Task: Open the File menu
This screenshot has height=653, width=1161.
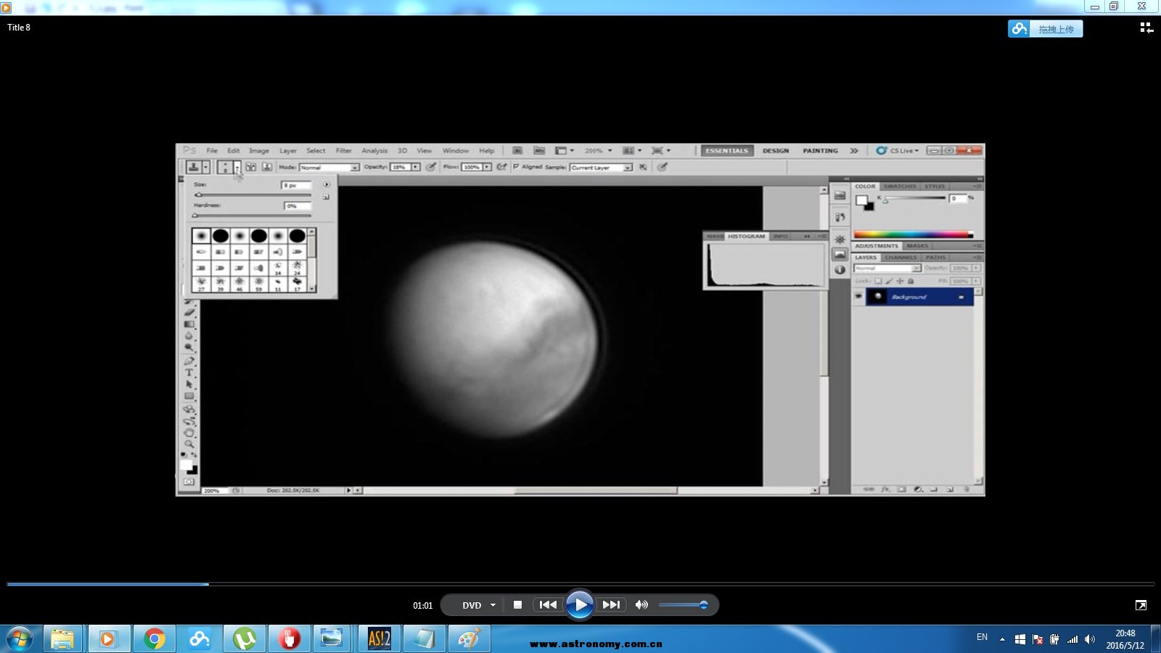Action: (x=212, y=151)
